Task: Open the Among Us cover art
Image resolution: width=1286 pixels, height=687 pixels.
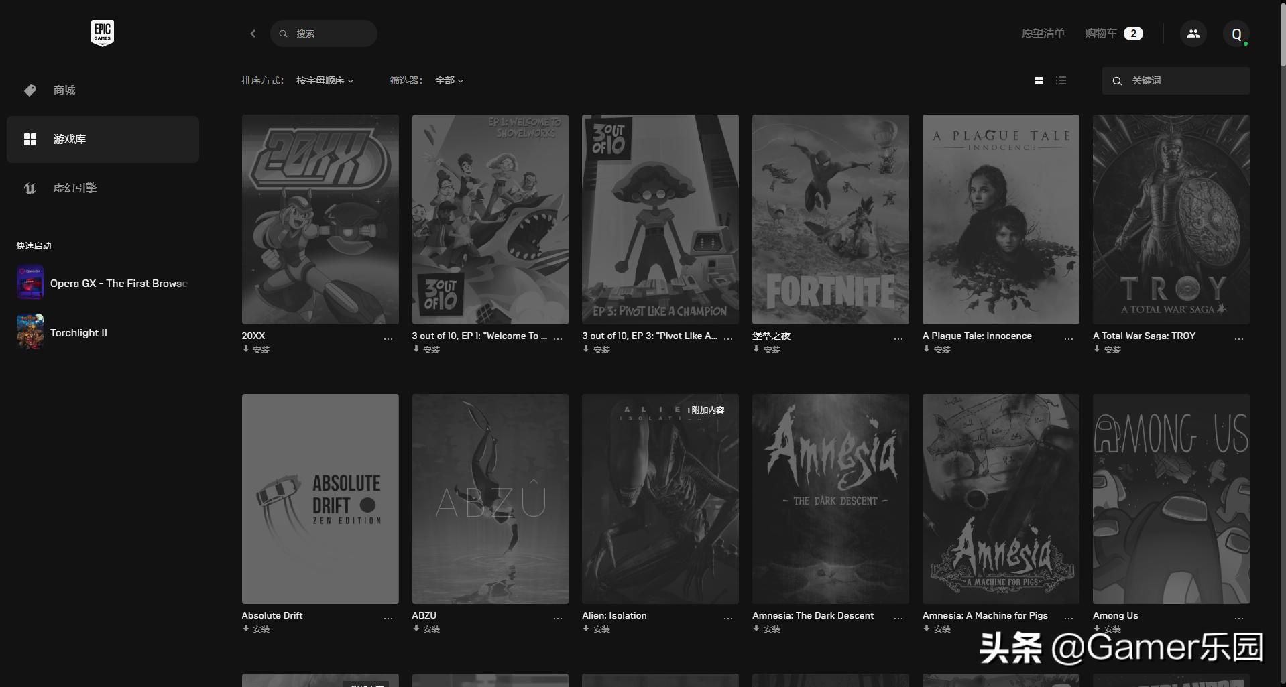Action: point(1171,499)
